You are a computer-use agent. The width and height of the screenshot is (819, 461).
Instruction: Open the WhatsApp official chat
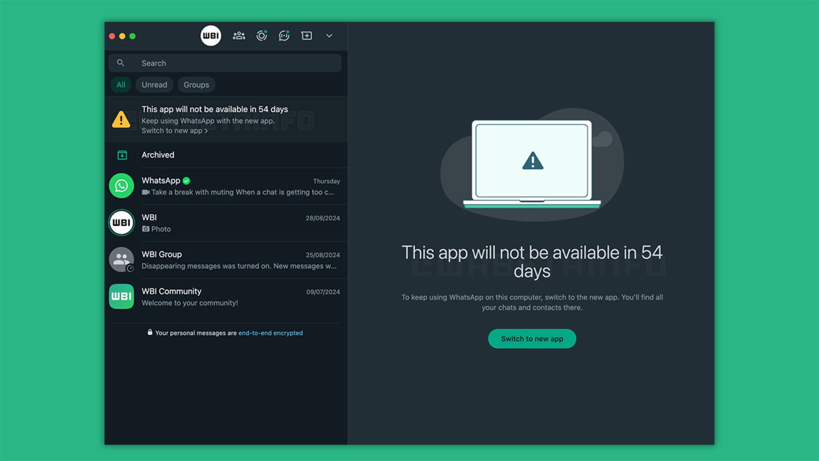pos(226,186)
